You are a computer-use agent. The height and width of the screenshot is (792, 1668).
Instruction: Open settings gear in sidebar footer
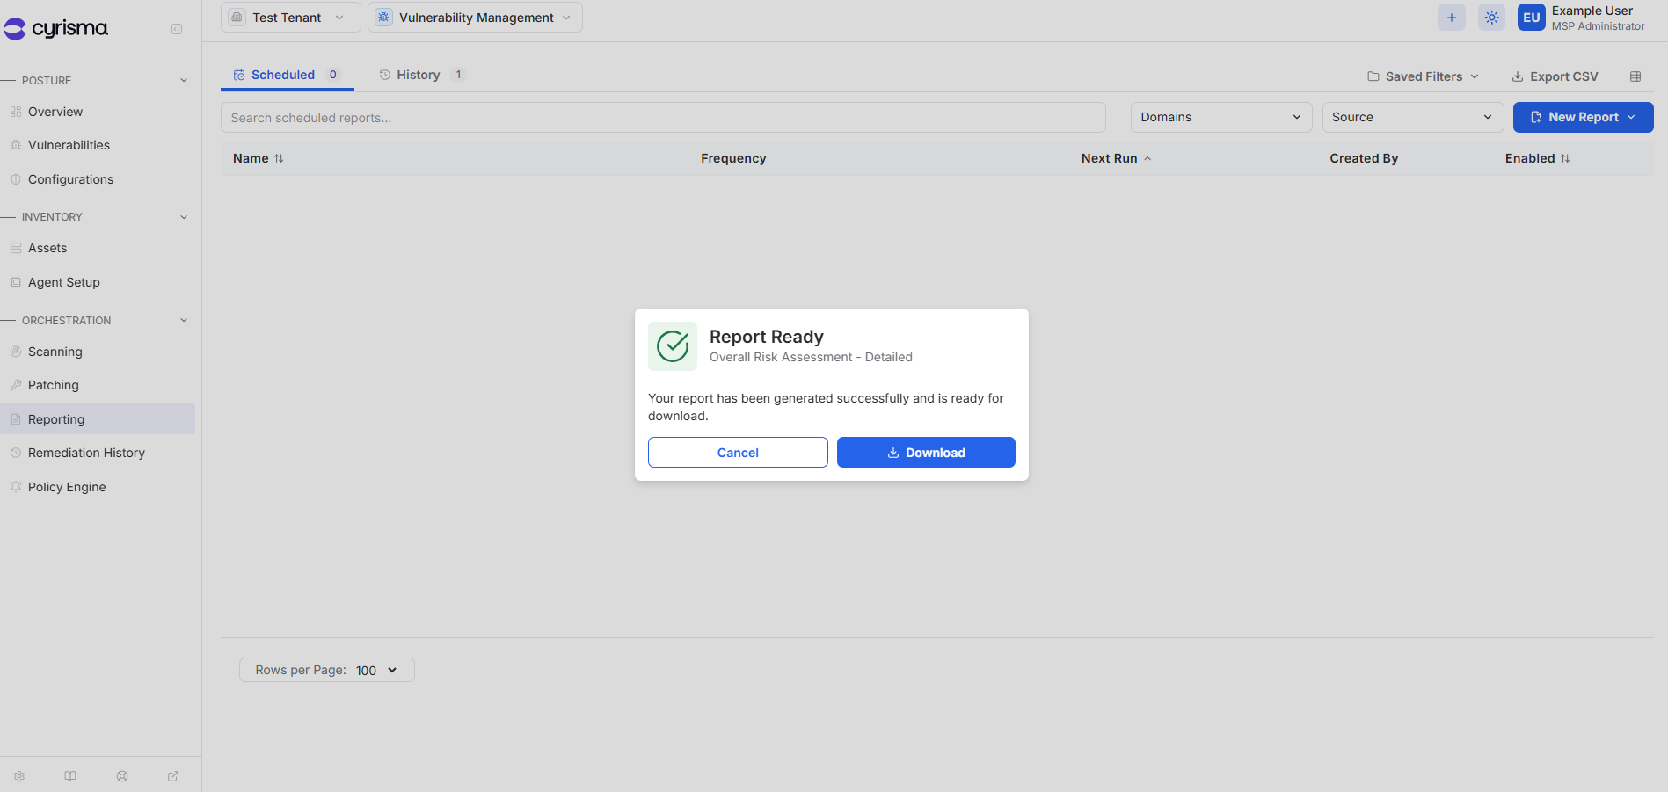[19, 776]
